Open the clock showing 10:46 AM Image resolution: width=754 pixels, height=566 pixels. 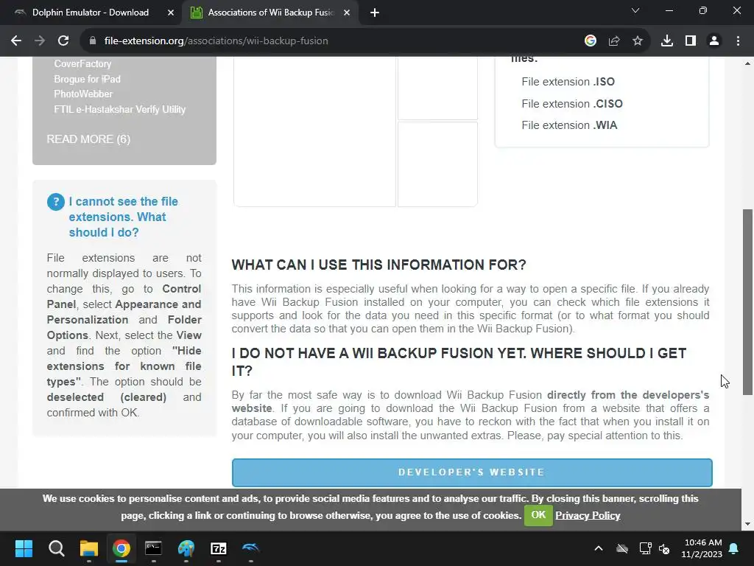702,548
